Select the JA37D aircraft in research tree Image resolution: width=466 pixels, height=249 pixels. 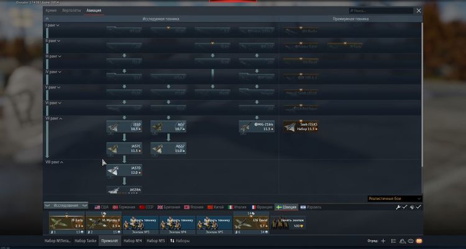124,169
